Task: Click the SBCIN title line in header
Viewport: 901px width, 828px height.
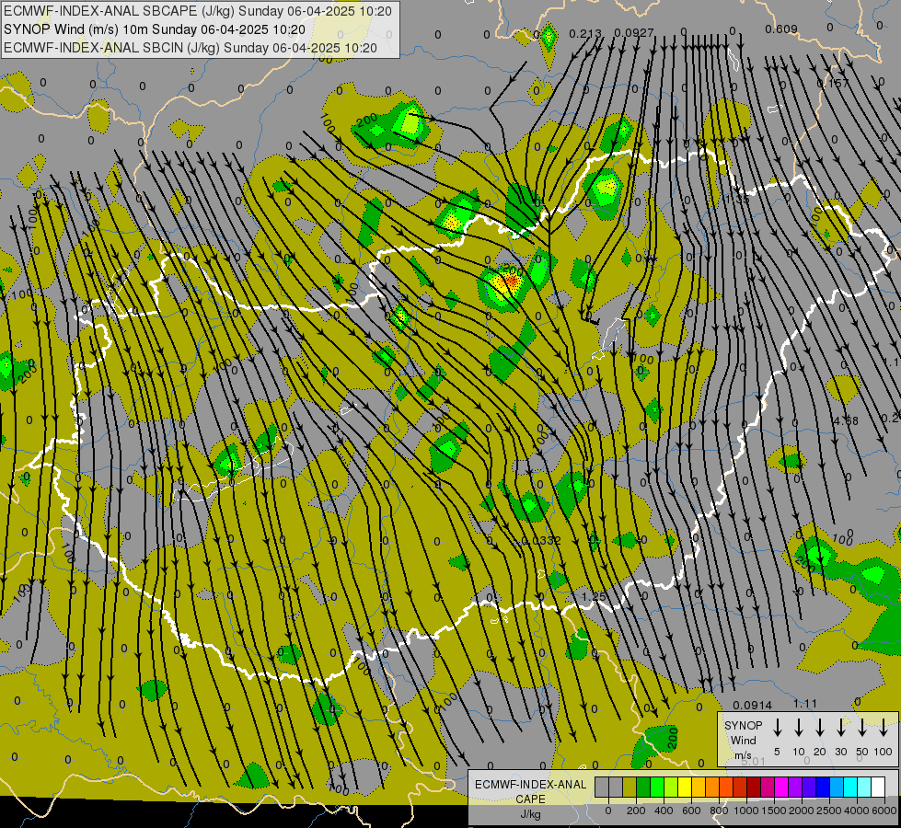Action: coord(191,48)
